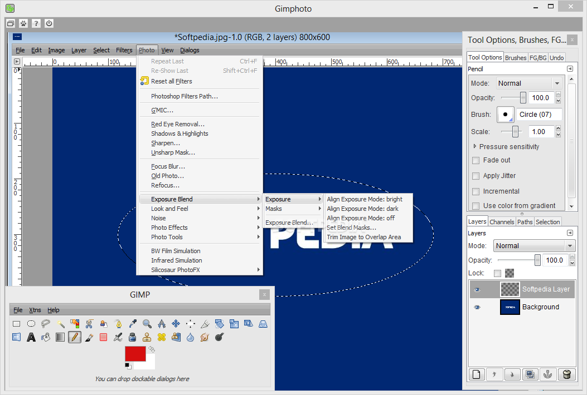Select the Rectangle Select tool

pos(17,324)
